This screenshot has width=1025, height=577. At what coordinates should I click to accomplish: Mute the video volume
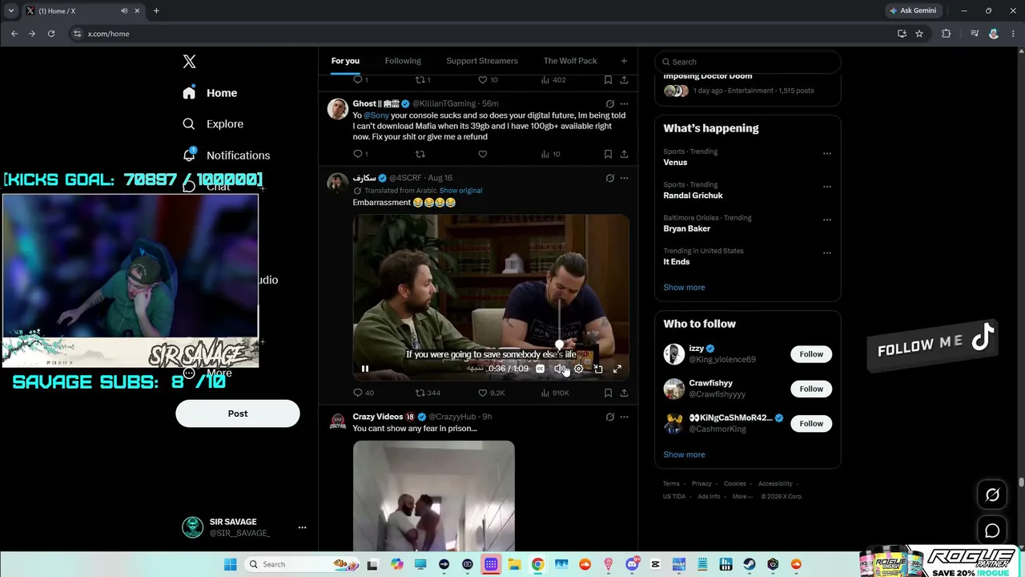559,369
